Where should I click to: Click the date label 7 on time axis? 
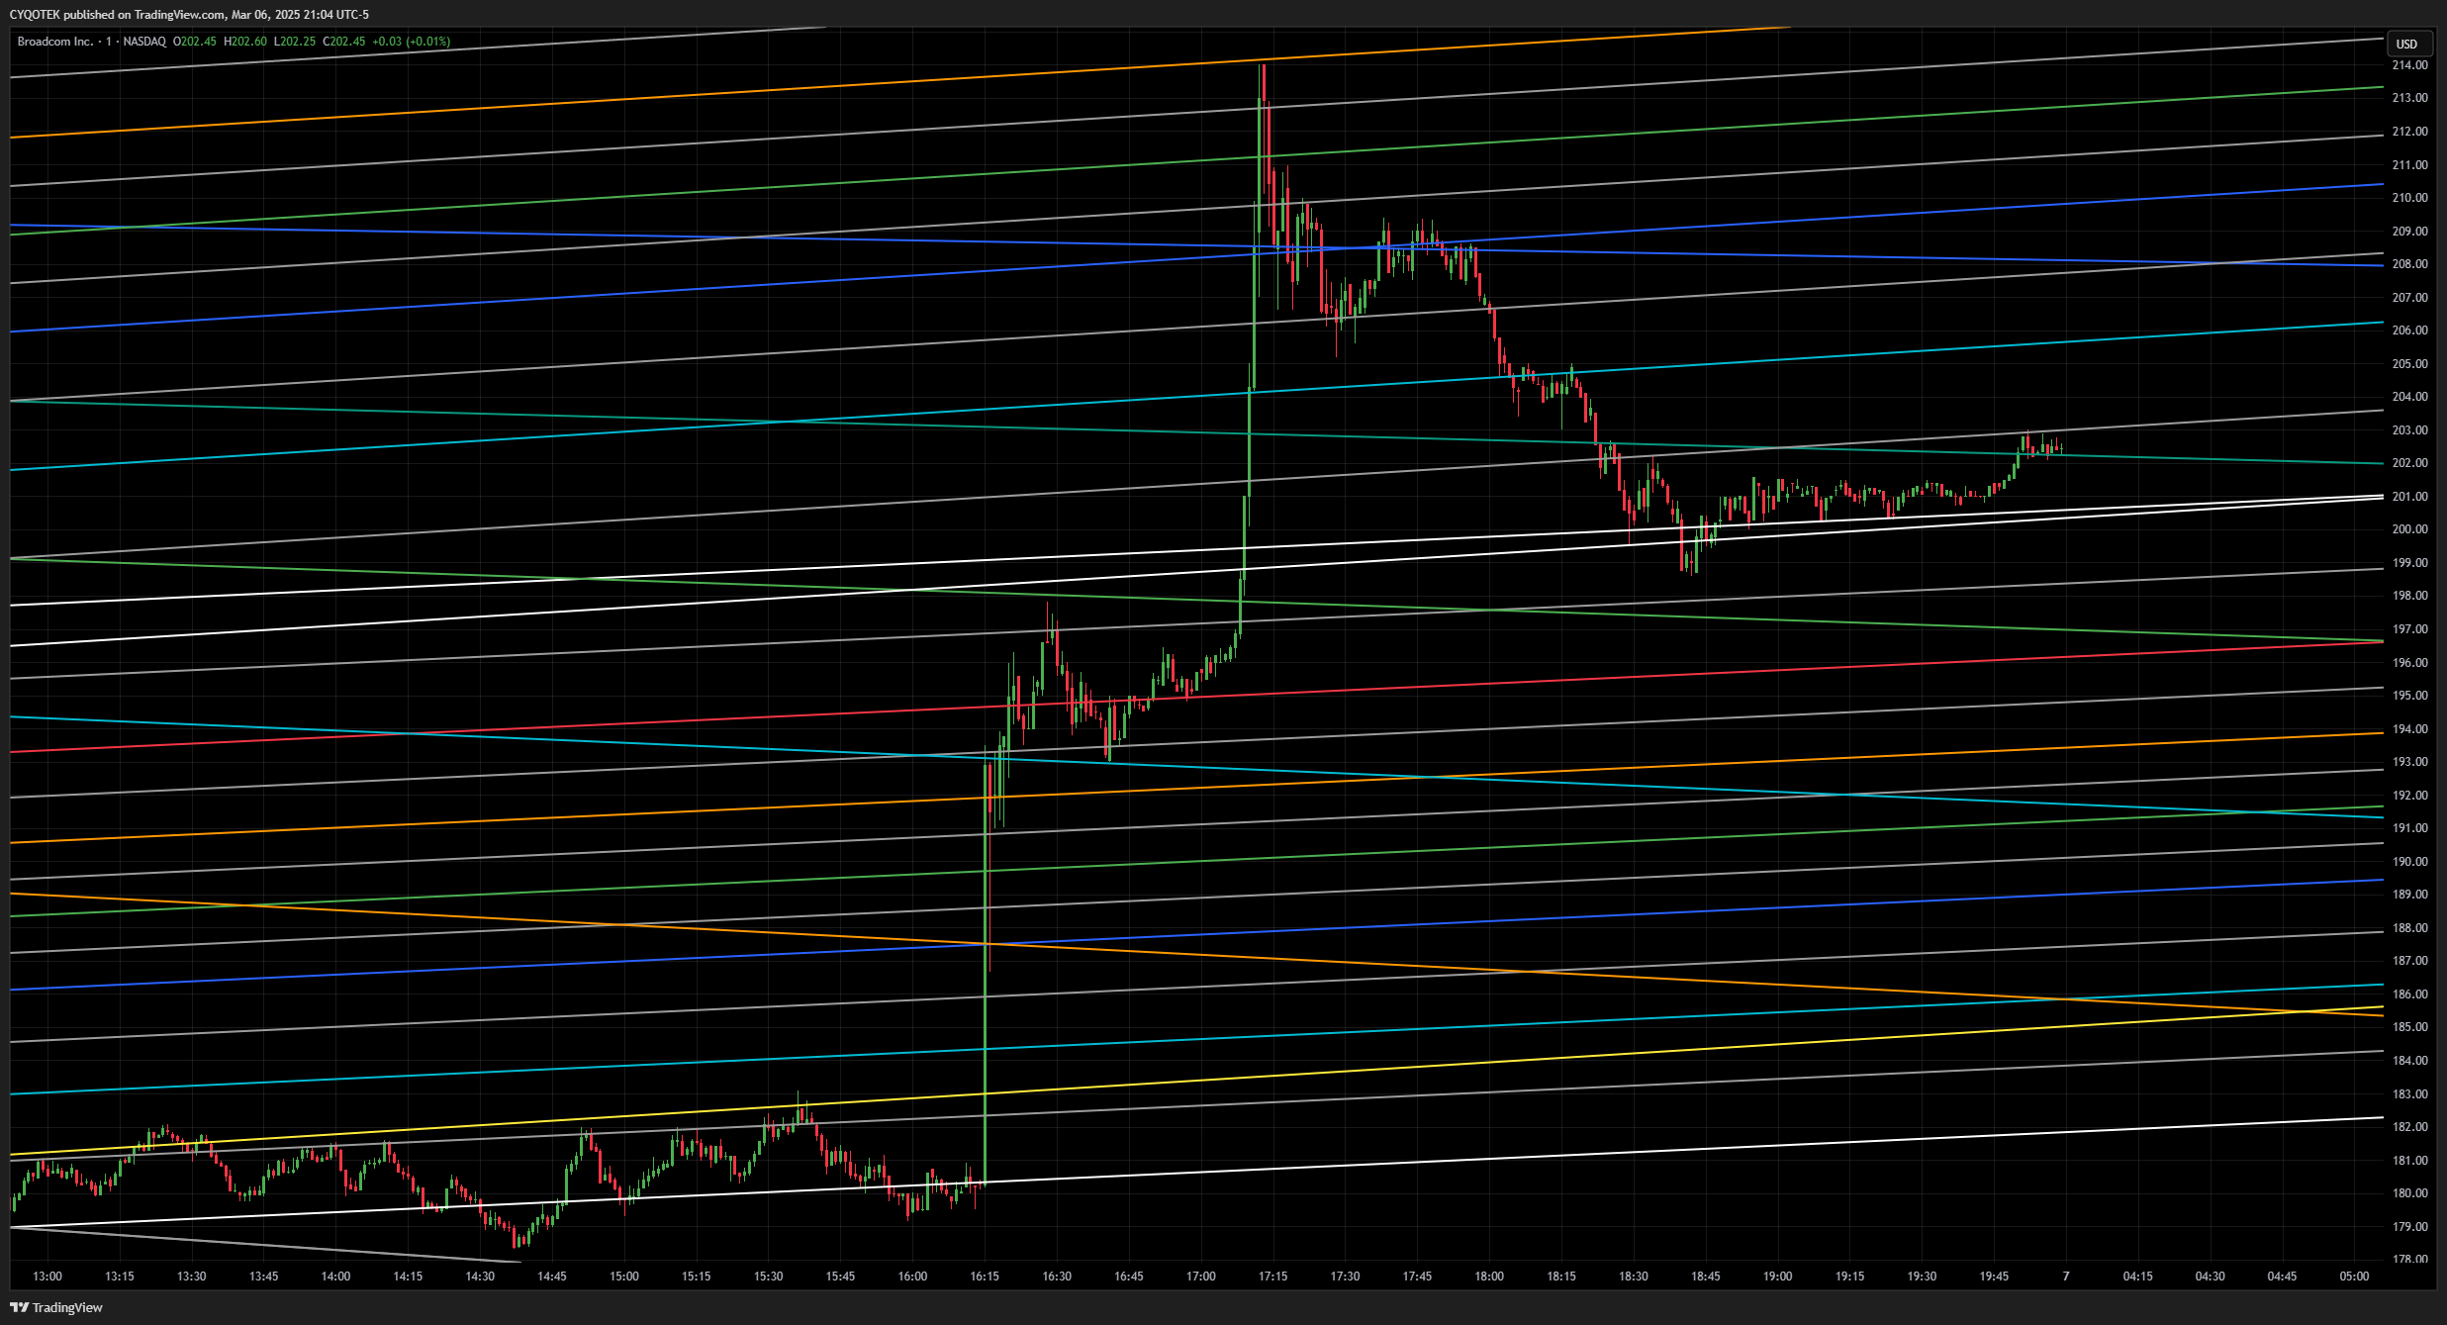click(x=2066, y=1277)
